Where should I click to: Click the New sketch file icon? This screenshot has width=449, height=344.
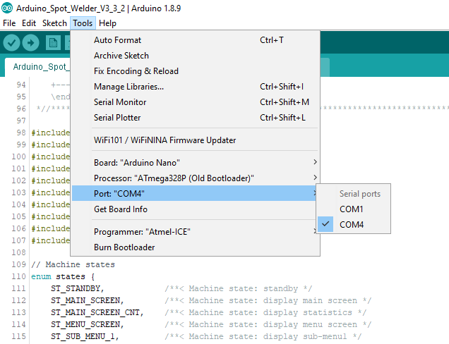point(53,43)
